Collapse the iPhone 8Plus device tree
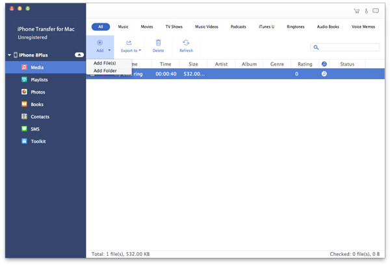The image size is (390, 265). click(x=9, y=55)
